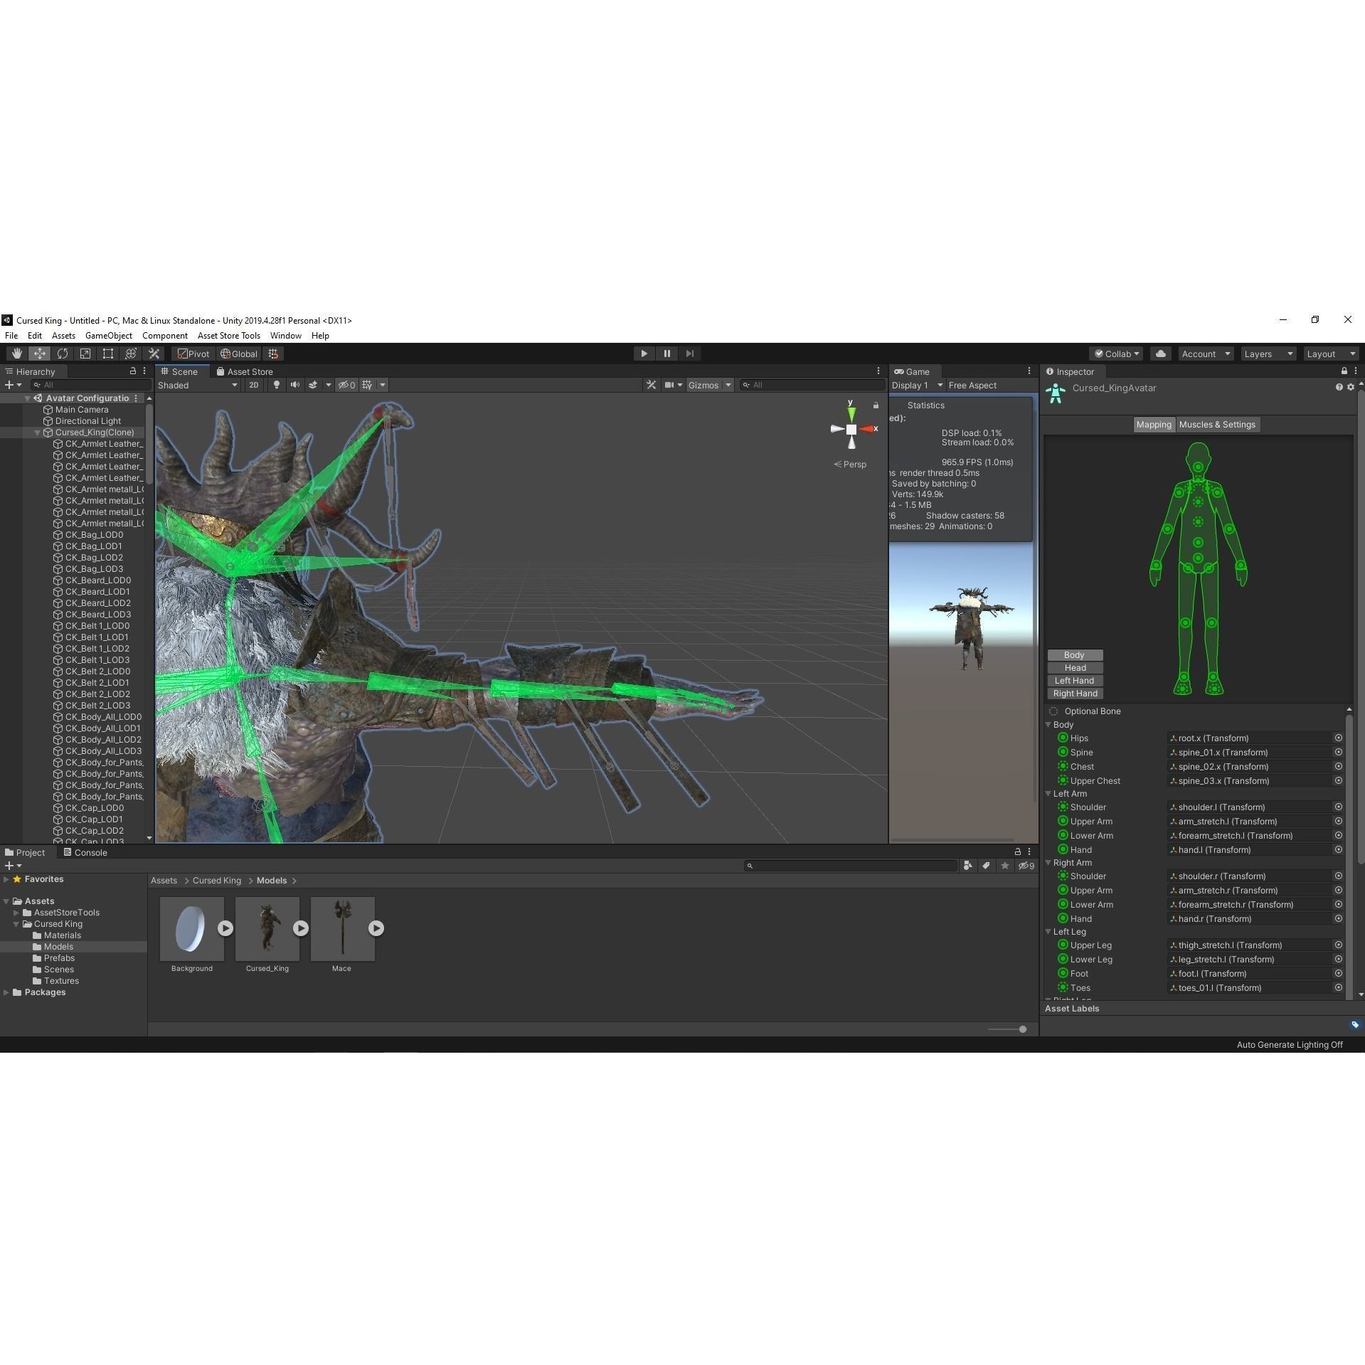Open the GameObject menu

(x=108, y=336)
